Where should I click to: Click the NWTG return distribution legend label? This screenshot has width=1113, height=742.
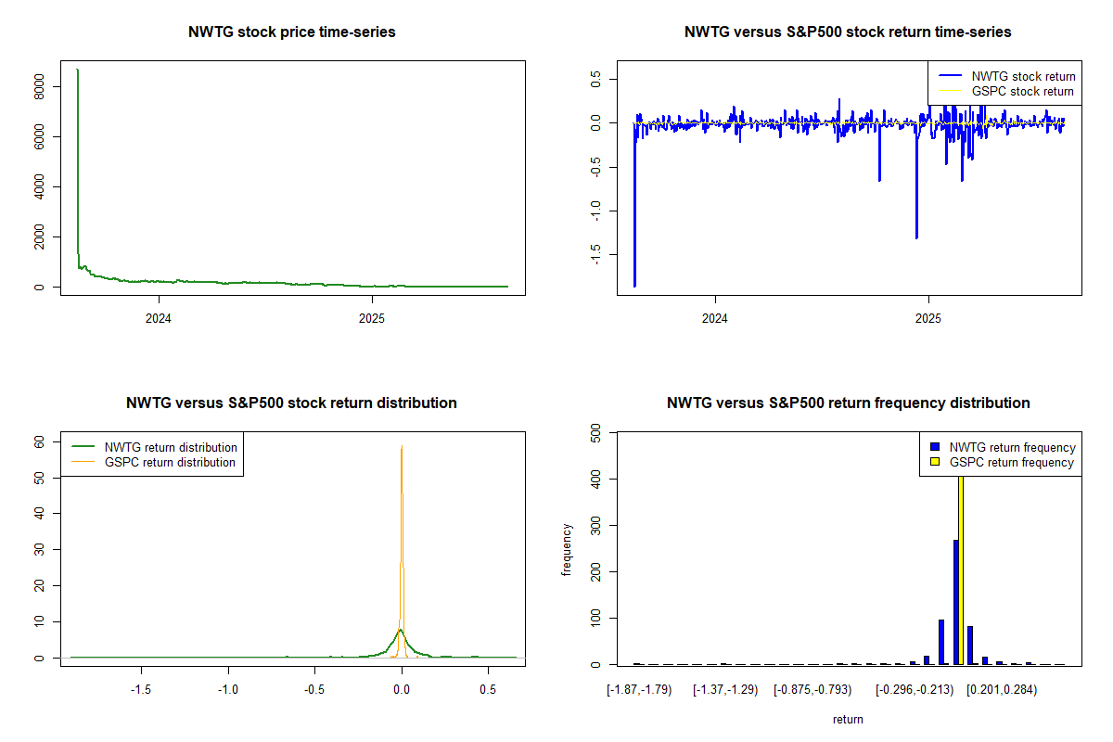[x=171, y=447]
